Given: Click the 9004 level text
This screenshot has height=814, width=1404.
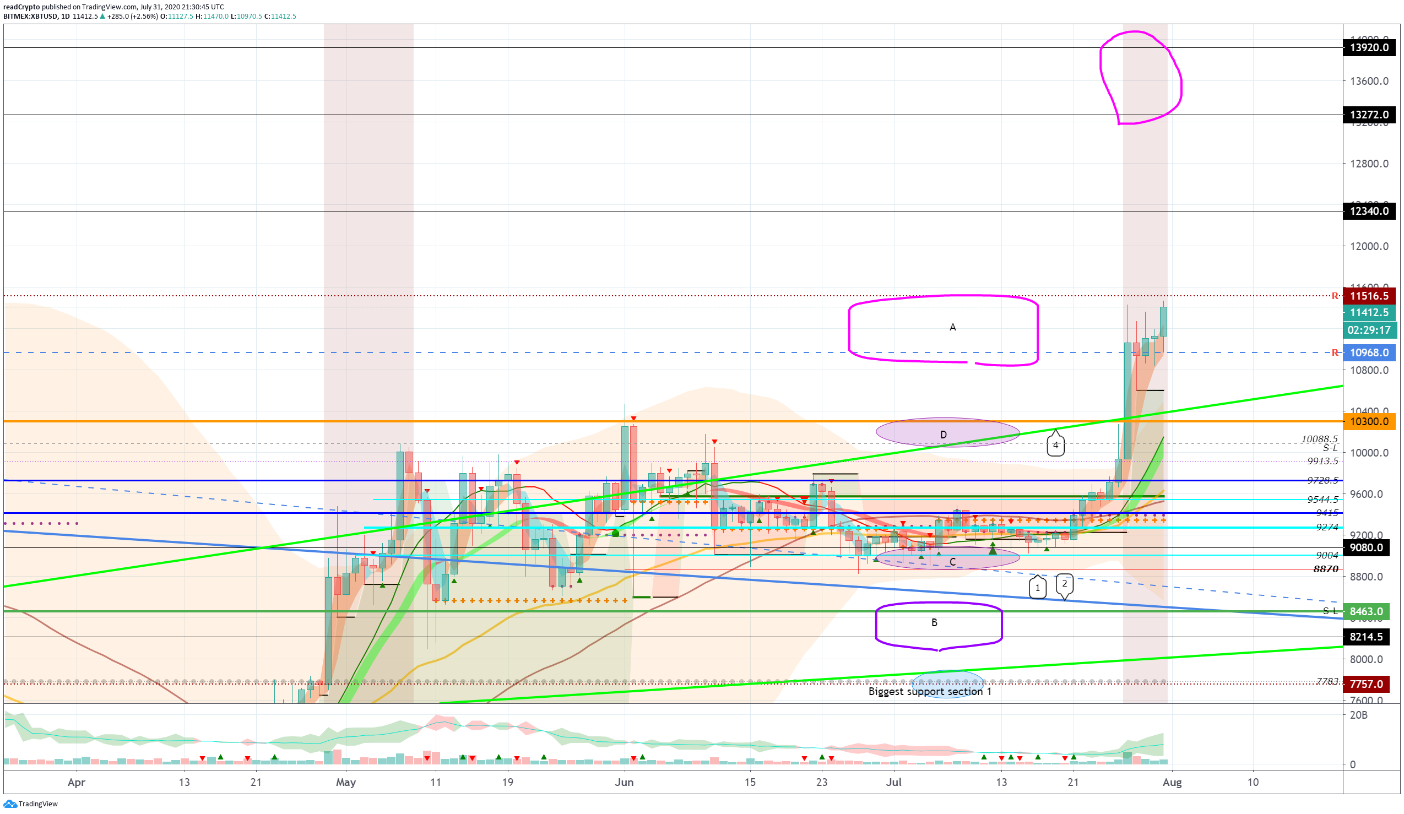Looking at the screenshot, I should (x=1327, y=555).
